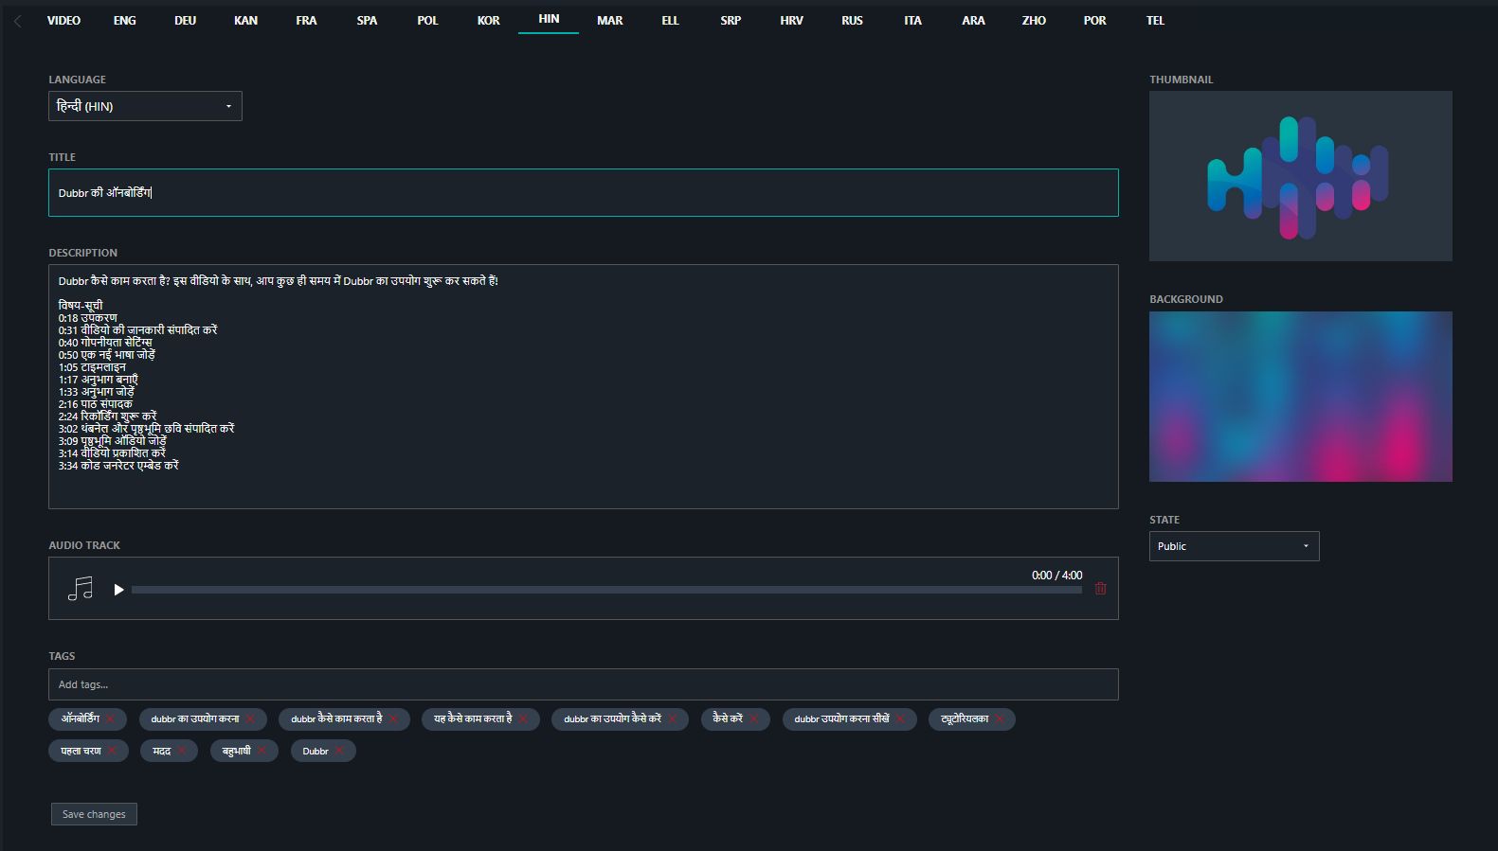Screen dimensions: 1498x851
Task: Click the blurred background image
Action: point(1300,397)
